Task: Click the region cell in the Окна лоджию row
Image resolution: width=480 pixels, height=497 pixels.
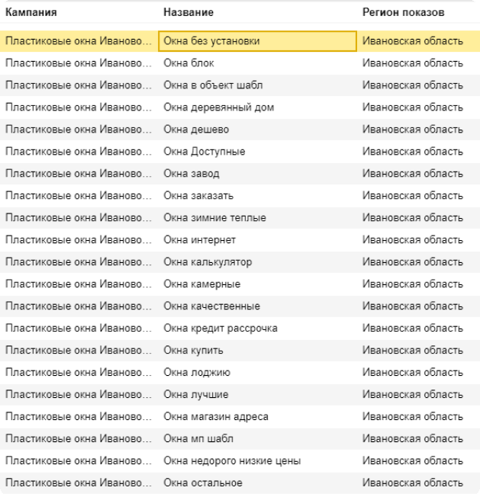Action: [x=412, y=373]
